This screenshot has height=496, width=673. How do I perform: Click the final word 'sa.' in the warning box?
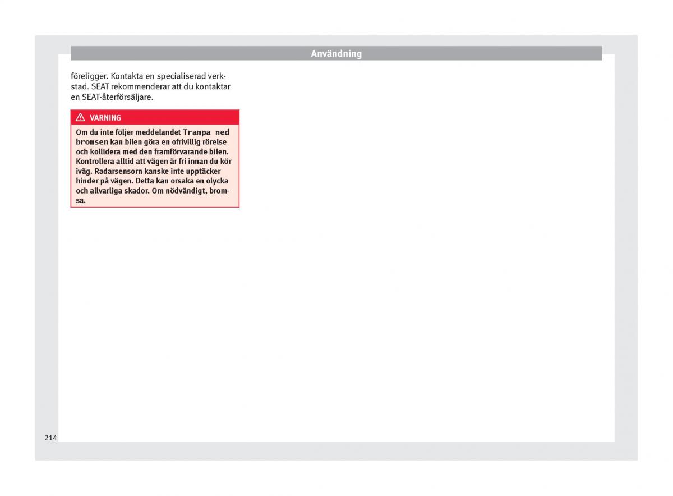pos(81,200)
